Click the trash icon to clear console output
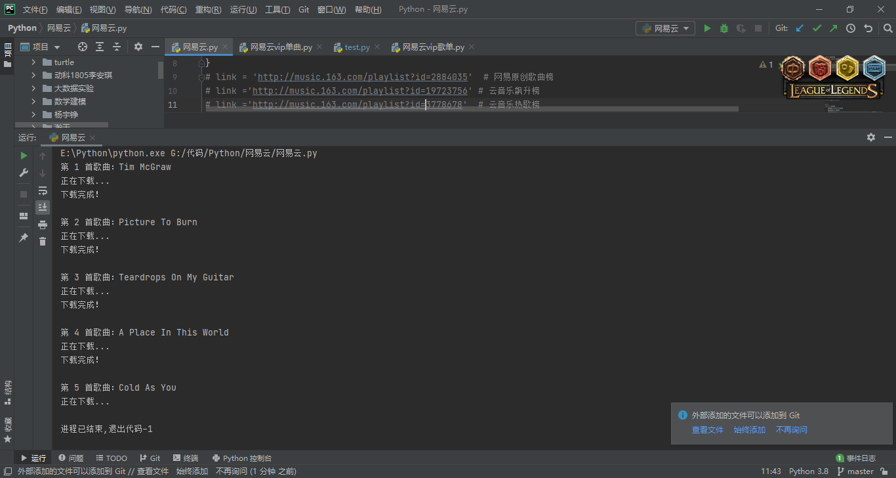Screen dimensions: 896x478 [43, 242]
